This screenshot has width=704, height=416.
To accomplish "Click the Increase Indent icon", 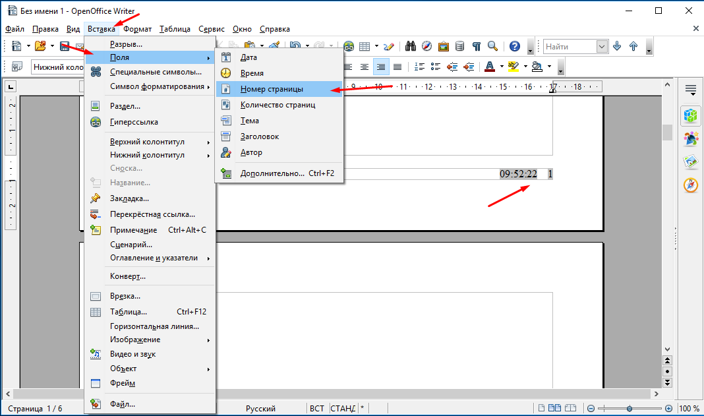I will (x=469, y=67).
